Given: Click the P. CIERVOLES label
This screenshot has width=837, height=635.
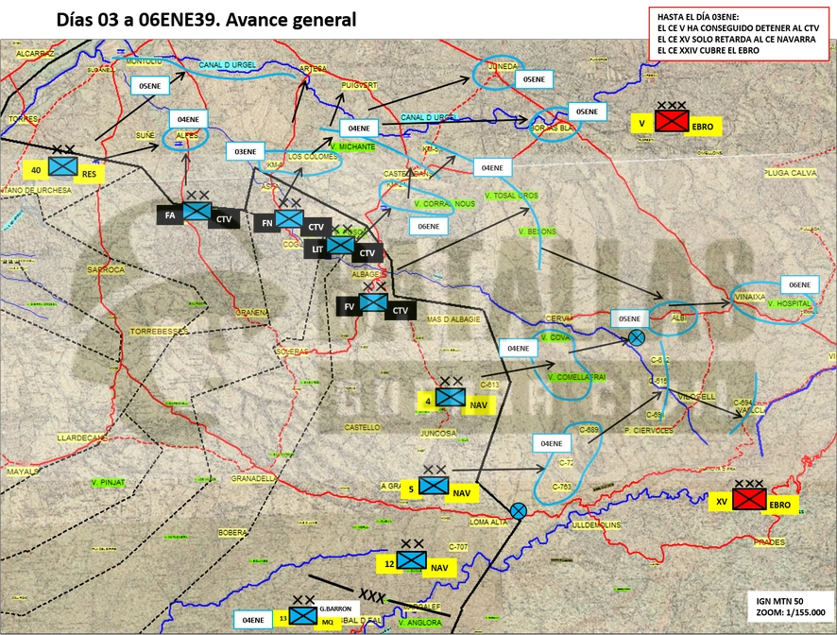Looking at the screenshot, I should coord(649,431).
